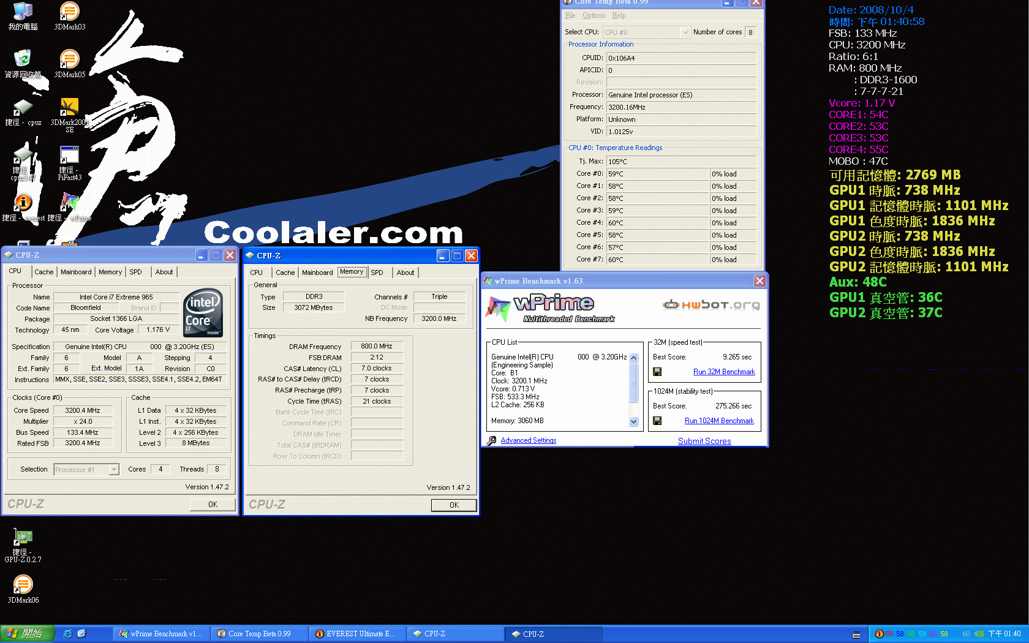This screenshot has width=1029, height=643.
Task: Select the 捷徑 - cpuz desktop shortcut
Action: [23, 112]
